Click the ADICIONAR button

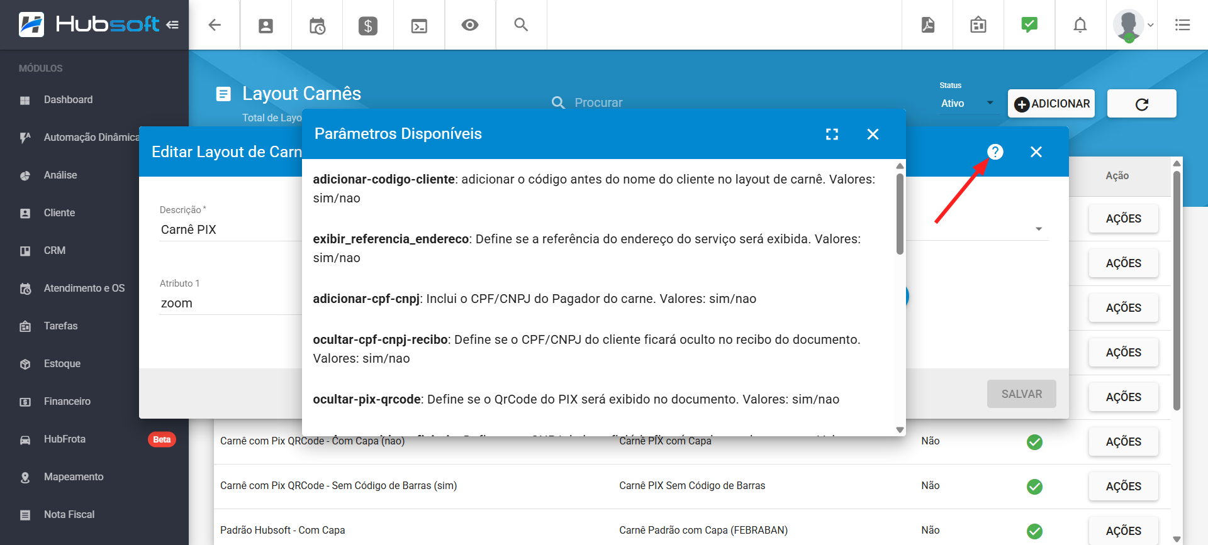pos(1051,104)
